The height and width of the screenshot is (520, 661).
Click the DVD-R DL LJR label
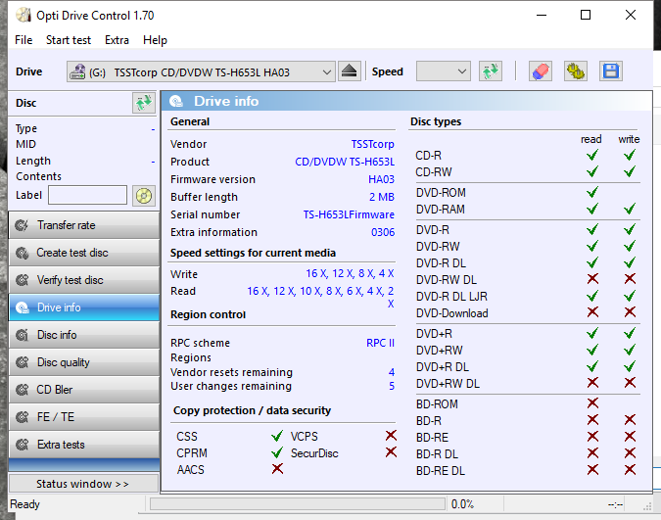click(x=451, y=297)
